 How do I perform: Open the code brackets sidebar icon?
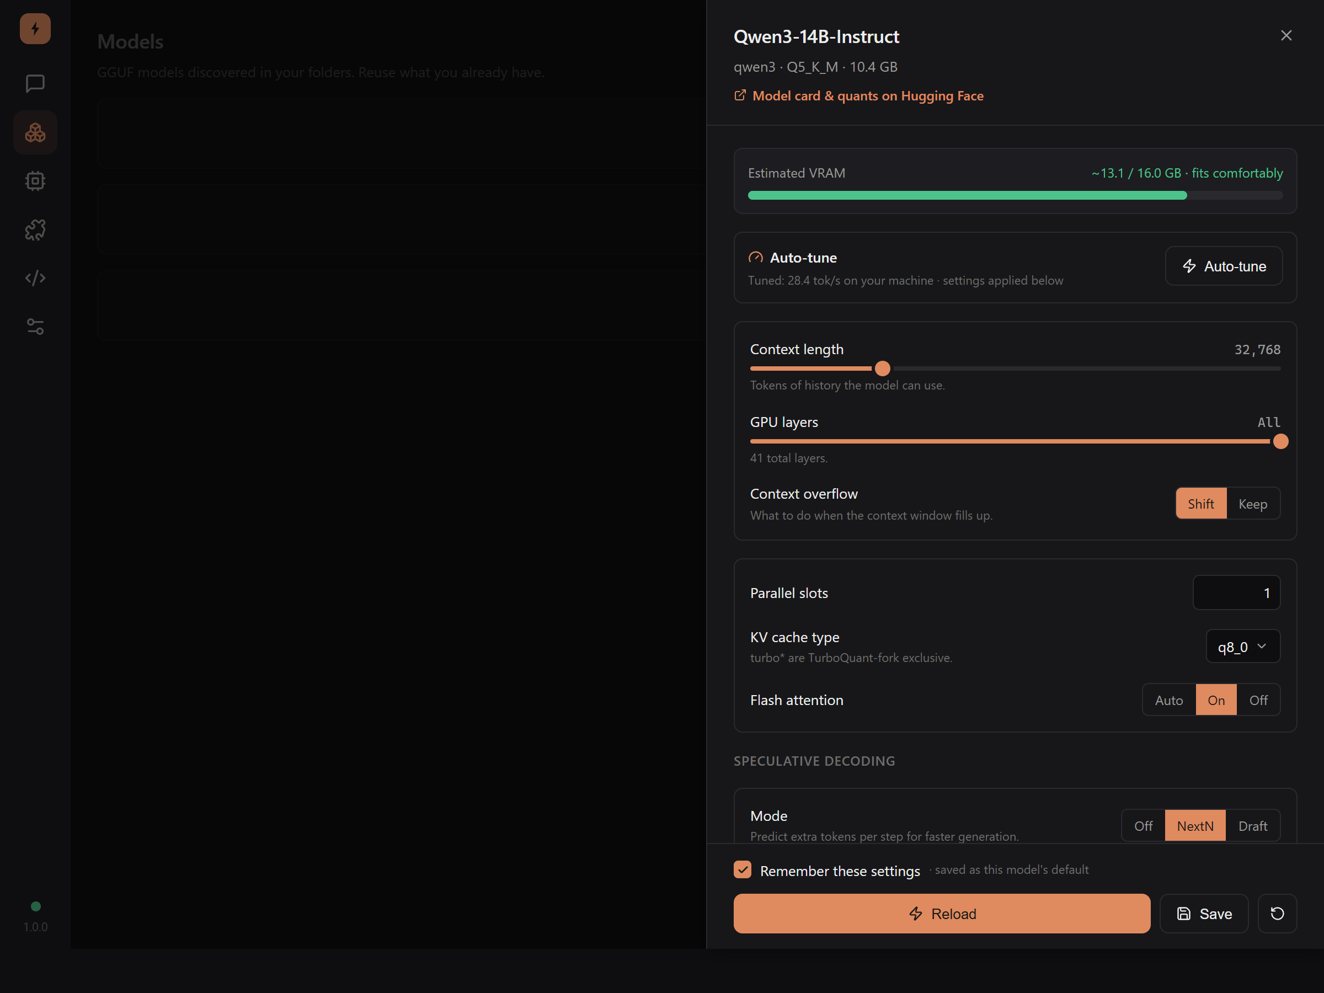(35, 279)
